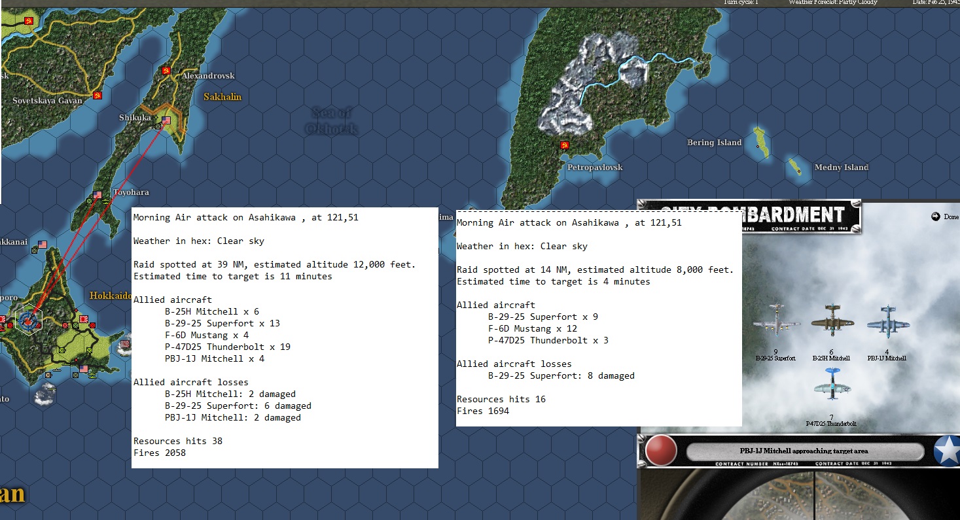Image resolution: width=960 pixels, height=520 pixels.
Task: Click the Petropavlovsk map label
Action: pyautogui.click(x=595, y=167)
